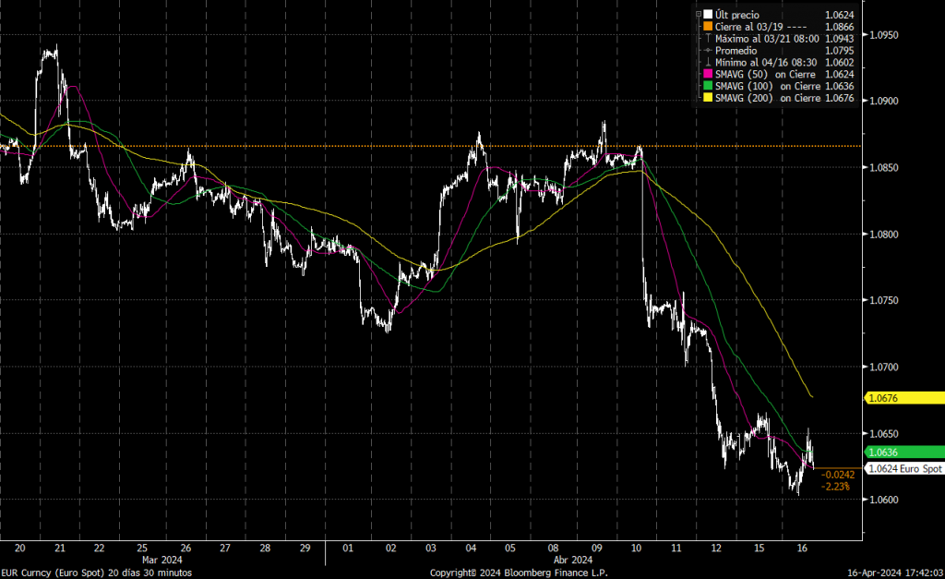
Task: Click the legend collapse box icon
Action: click(697, 14)
